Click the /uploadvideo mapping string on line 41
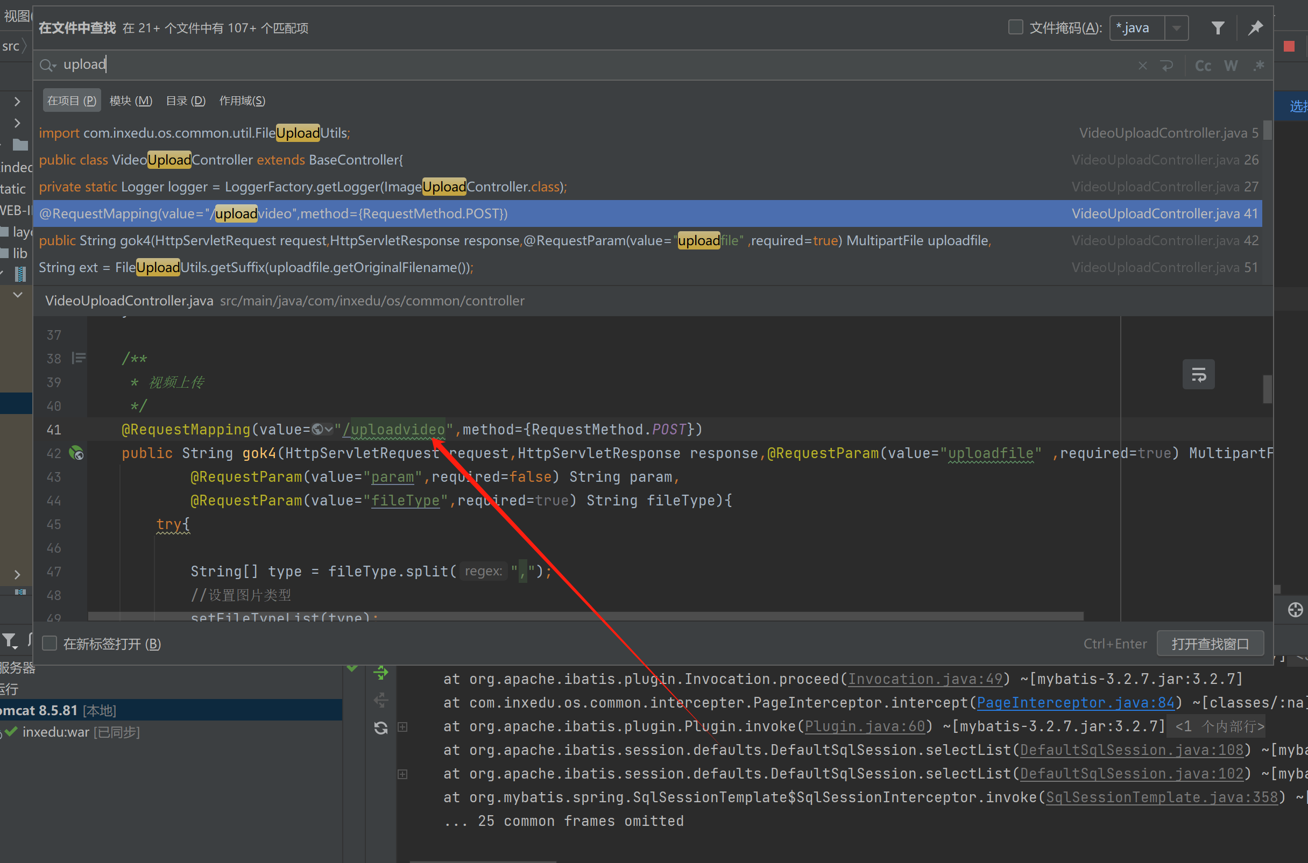The image size is (1308, 863). (x=394, y=429)
